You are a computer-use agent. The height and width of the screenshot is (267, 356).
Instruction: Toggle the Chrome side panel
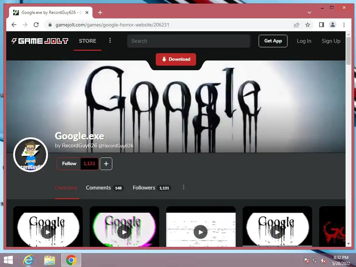click(322, 25)
